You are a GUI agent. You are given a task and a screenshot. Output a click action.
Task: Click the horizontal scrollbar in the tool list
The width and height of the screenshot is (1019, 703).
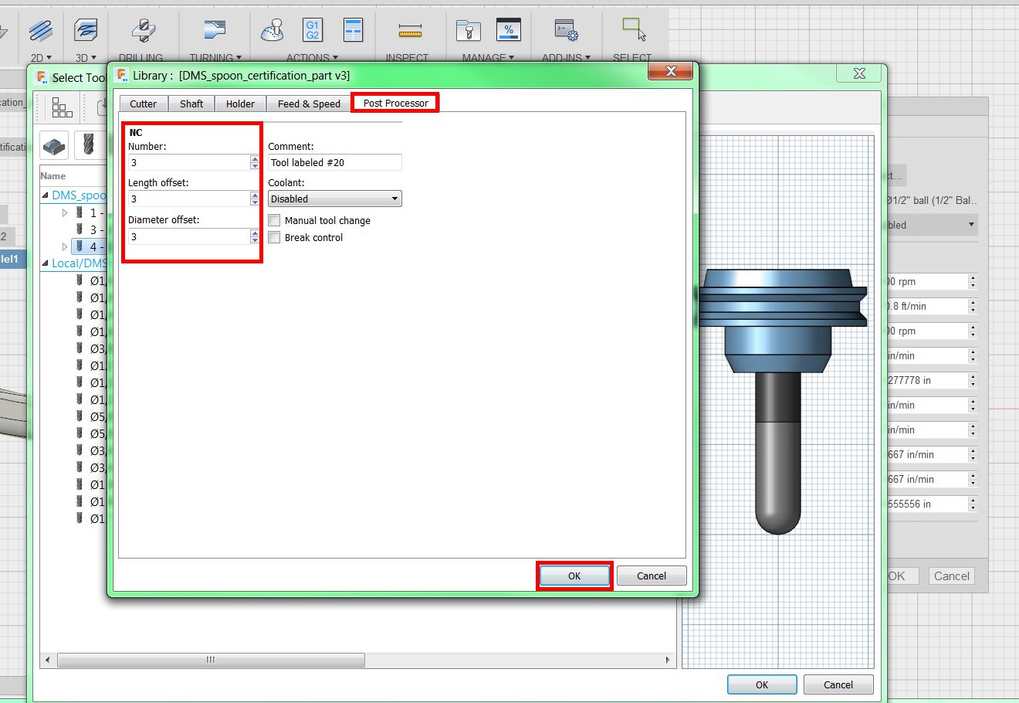pyautogui.click(x=211, y=660)
